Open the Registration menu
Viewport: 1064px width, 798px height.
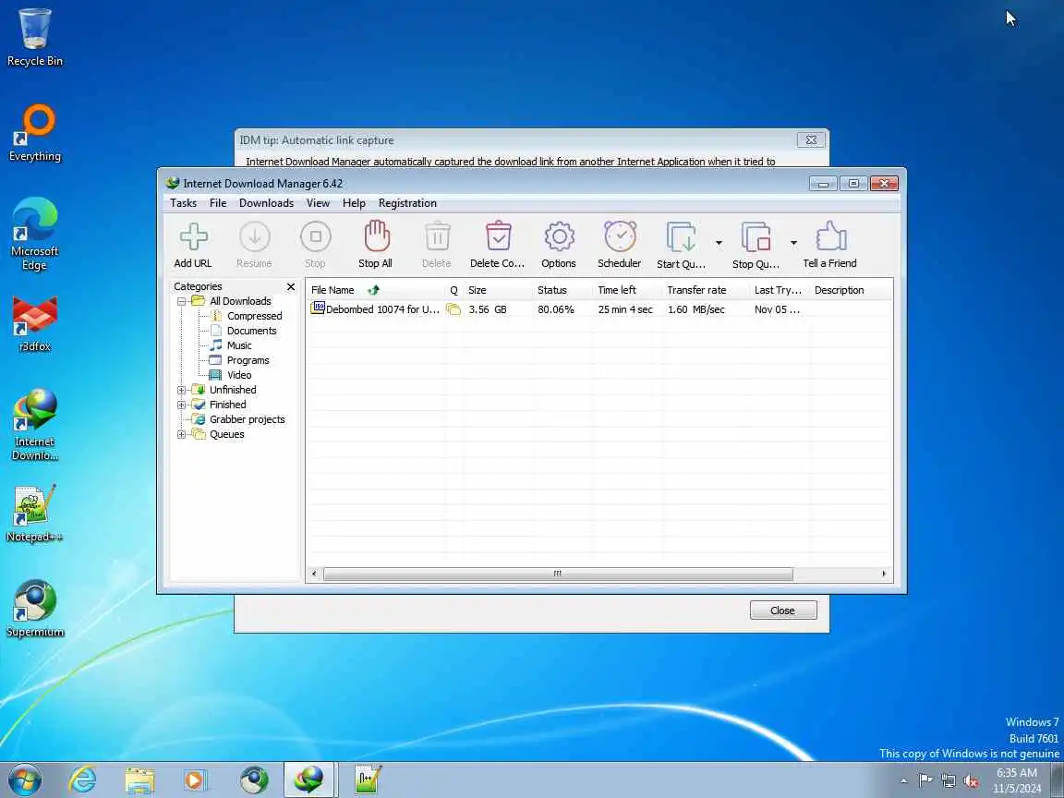coord(407,203)
